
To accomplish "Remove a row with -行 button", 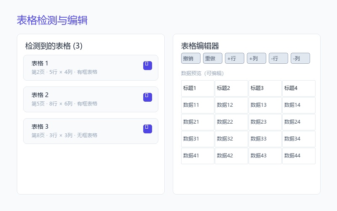I will [278, 58].
